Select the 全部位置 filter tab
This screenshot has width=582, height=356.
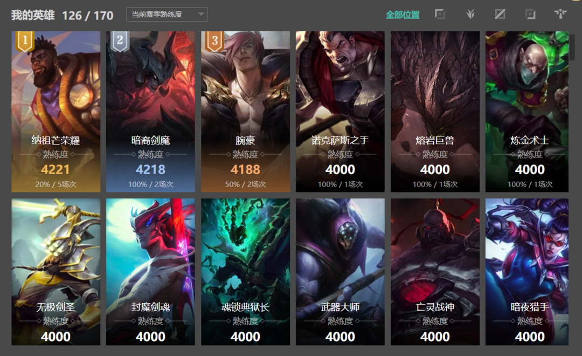tap(403, 15)
